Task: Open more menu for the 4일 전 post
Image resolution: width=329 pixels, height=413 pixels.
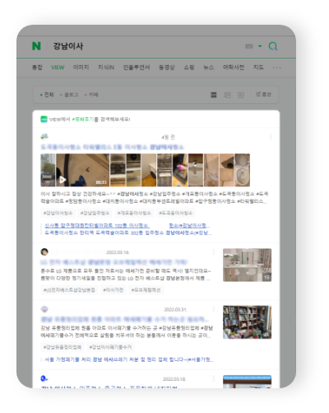Action: point(271,137)
